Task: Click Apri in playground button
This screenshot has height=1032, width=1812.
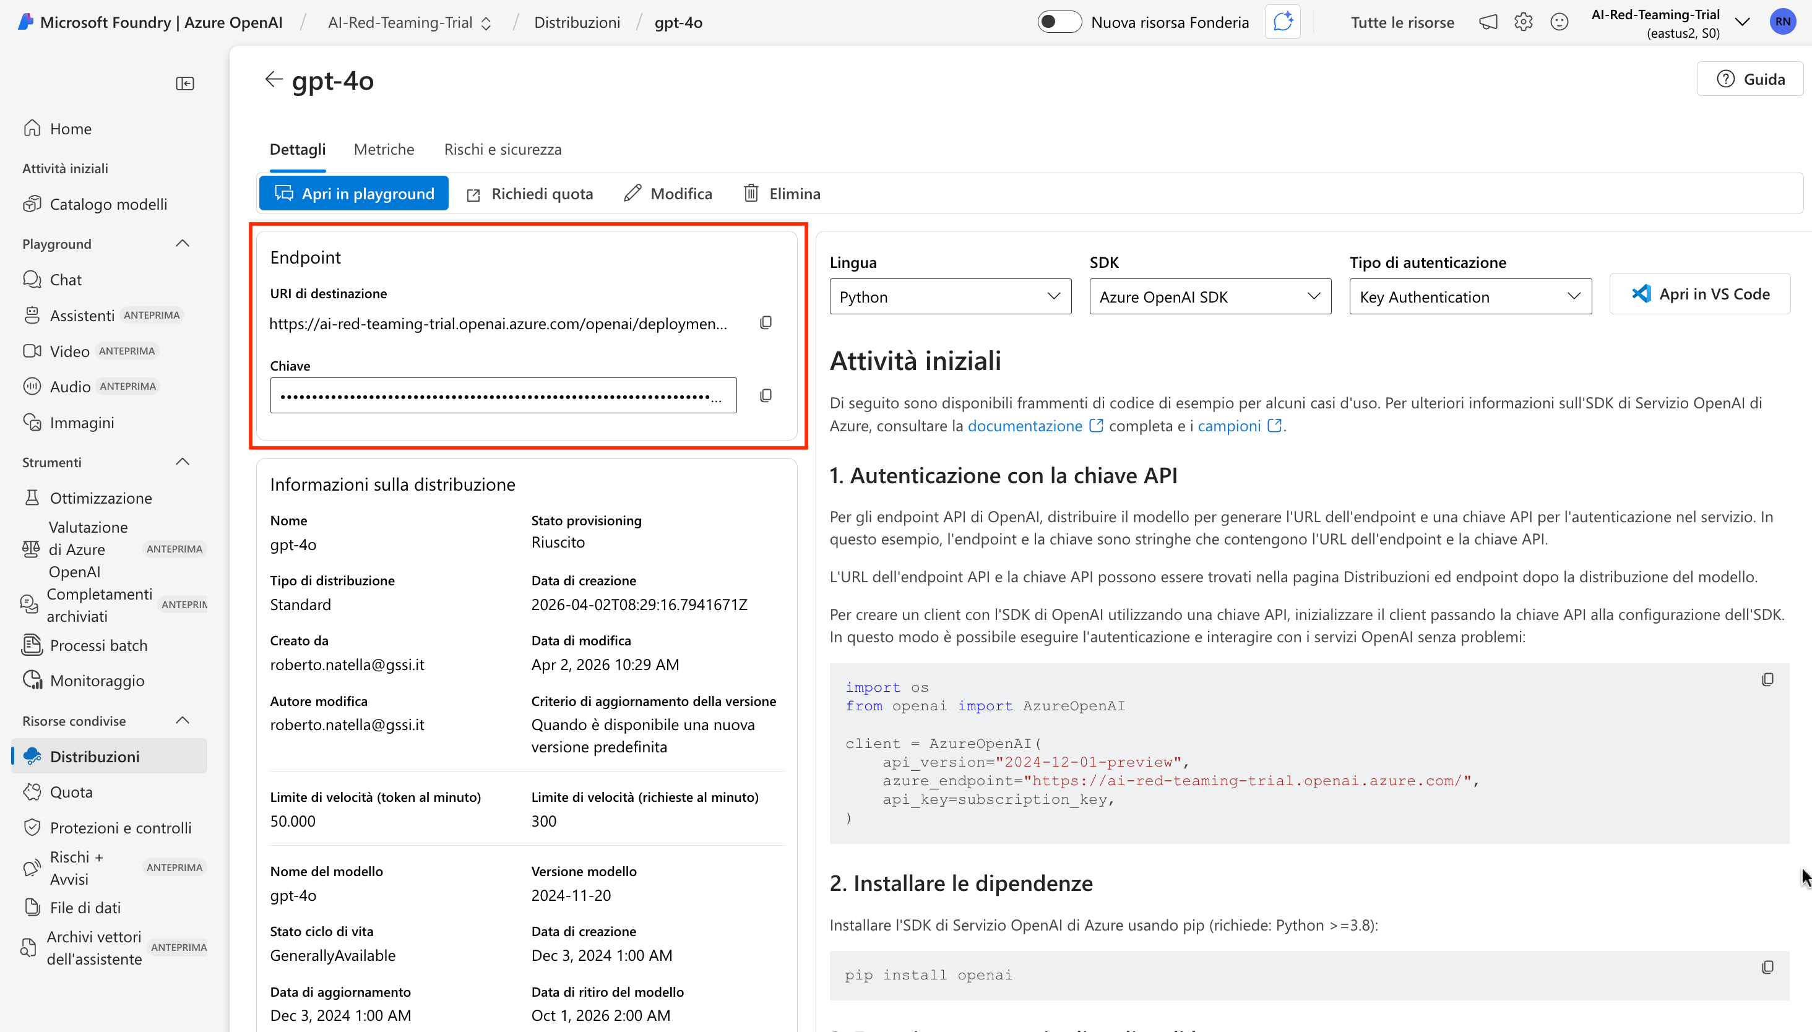Action: tap(354, 194)
